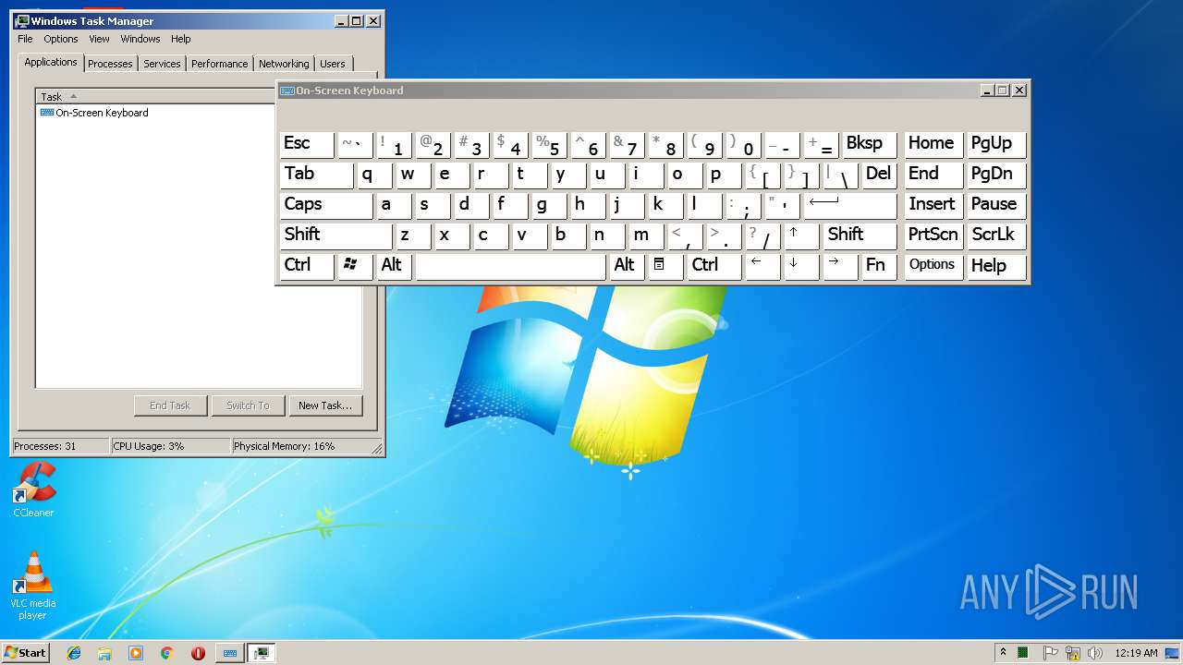Open Windows Explorer folder icon in taskbar
1183x665 pixels.
pos(104,653)
